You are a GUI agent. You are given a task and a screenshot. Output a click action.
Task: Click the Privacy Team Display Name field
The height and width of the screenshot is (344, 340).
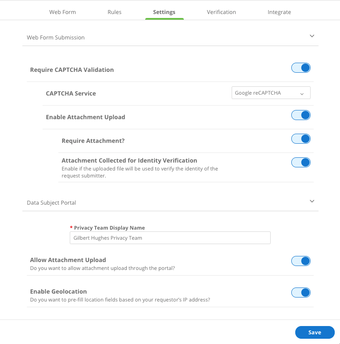pyautogui.click(x=170, y=238)
